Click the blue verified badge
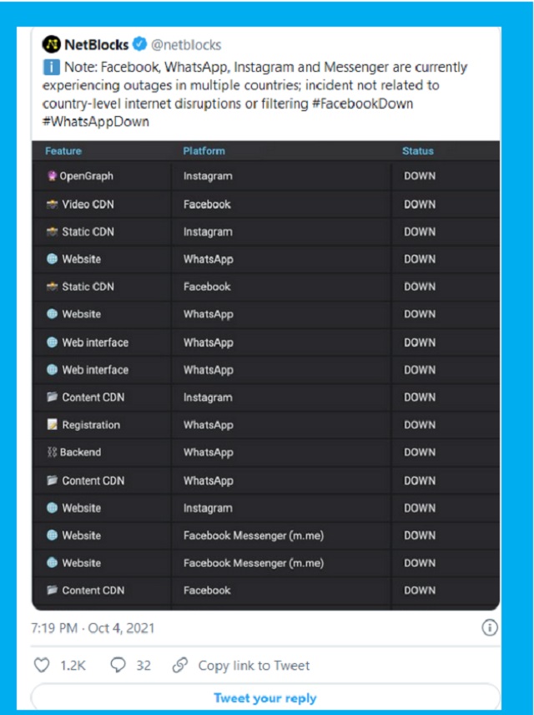The image size is (534, 715). [141, 44]
